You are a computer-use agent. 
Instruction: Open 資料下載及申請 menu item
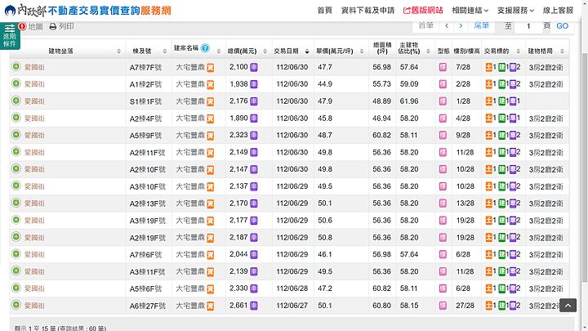tap(367, 11)
